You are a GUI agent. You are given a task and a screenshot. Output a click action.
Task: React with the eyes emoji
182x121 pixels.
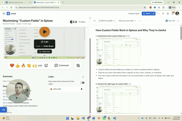click(40, 66)
